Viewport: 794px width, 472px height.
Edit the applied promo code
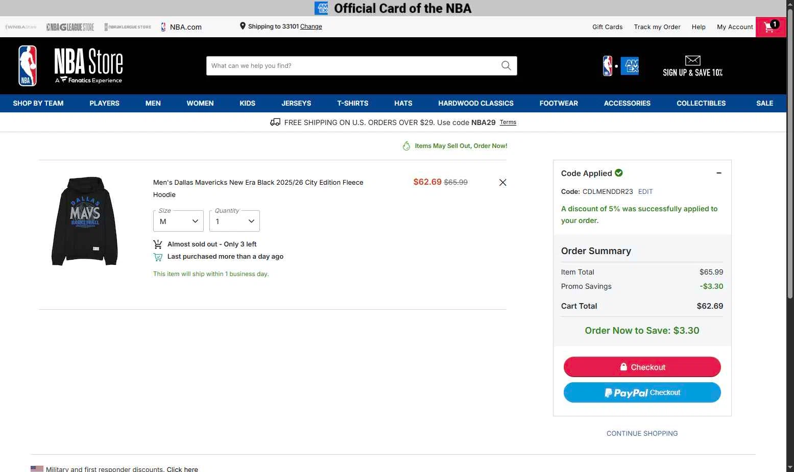pyautogui.click(x=645, y=192)
